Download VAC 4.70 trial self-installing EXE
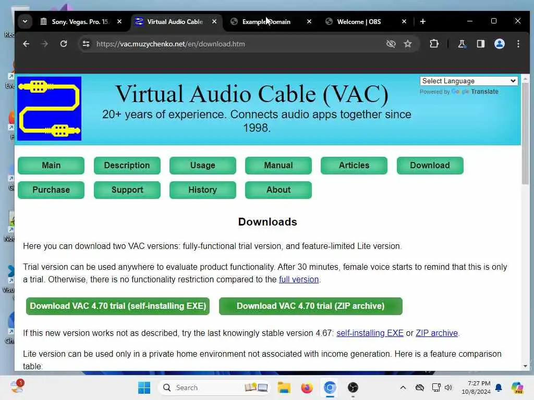 click(118, 306)
